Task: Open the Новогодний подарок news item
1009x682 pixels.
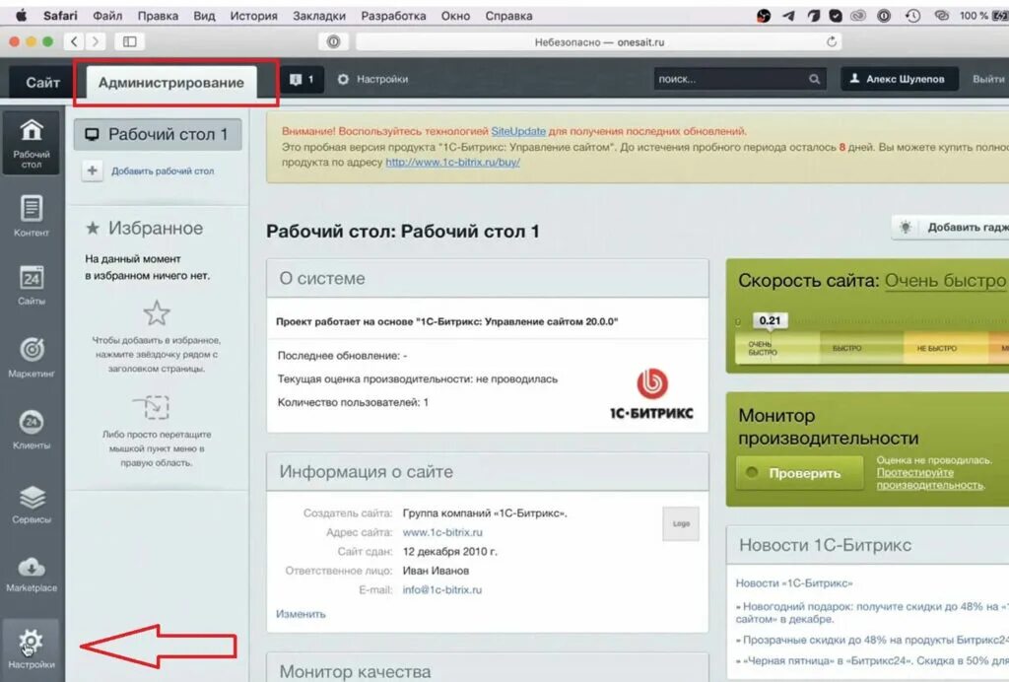Action: tap(872, 612)
